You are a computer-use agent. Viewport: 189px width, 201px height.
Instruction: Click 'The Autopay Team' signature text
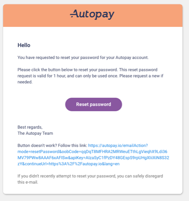[35, 133]
